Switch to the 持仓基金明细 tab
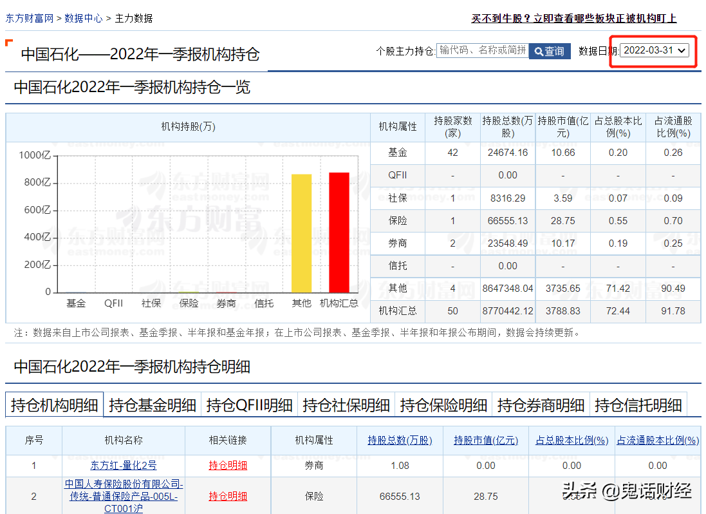This screenshot has width=706, height=514. point(152,405)
